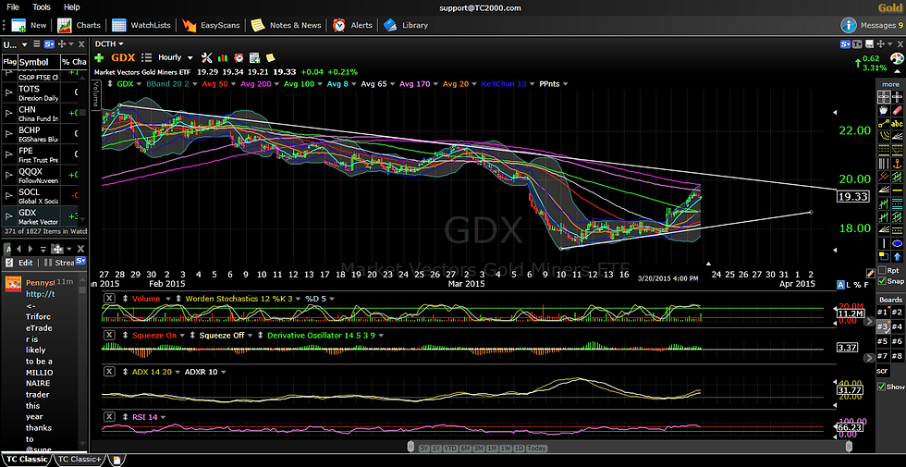906x467 pixels.
Task: Select the hand pan drawing tool
Action: 884,110
